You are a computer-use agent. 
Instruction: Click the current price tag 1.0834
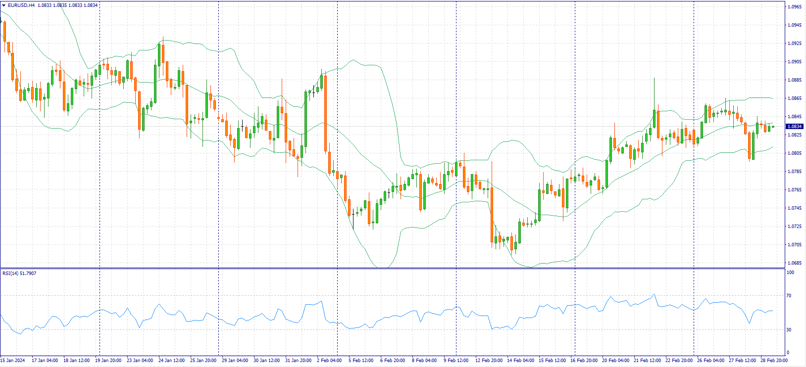click(x=794, y=127)
